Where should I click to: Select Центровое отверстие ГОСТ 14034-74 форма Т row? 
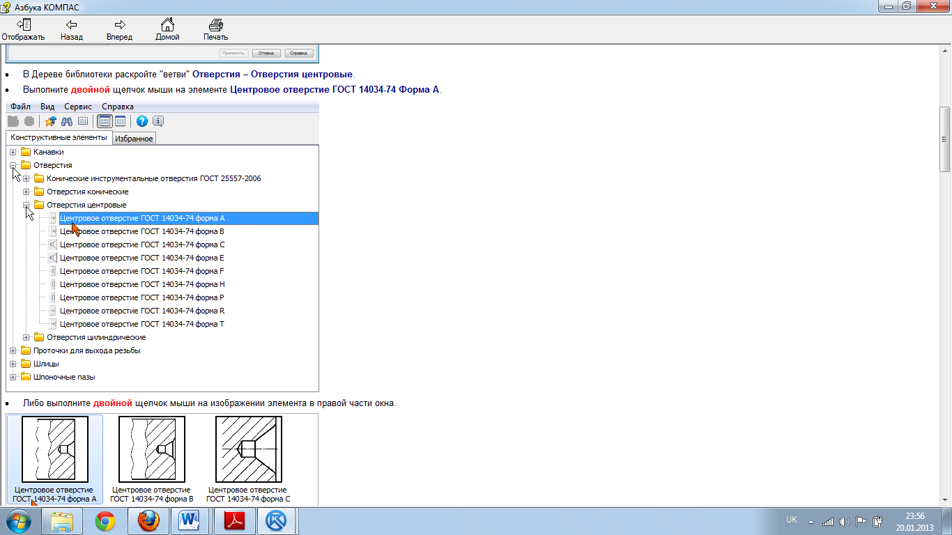(x=142, y=324)
